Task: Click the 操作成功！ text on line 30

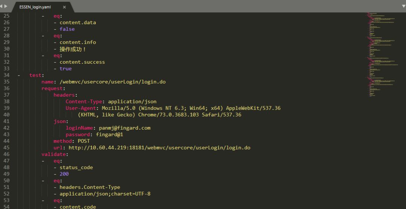Action: (x=73, y=49)
